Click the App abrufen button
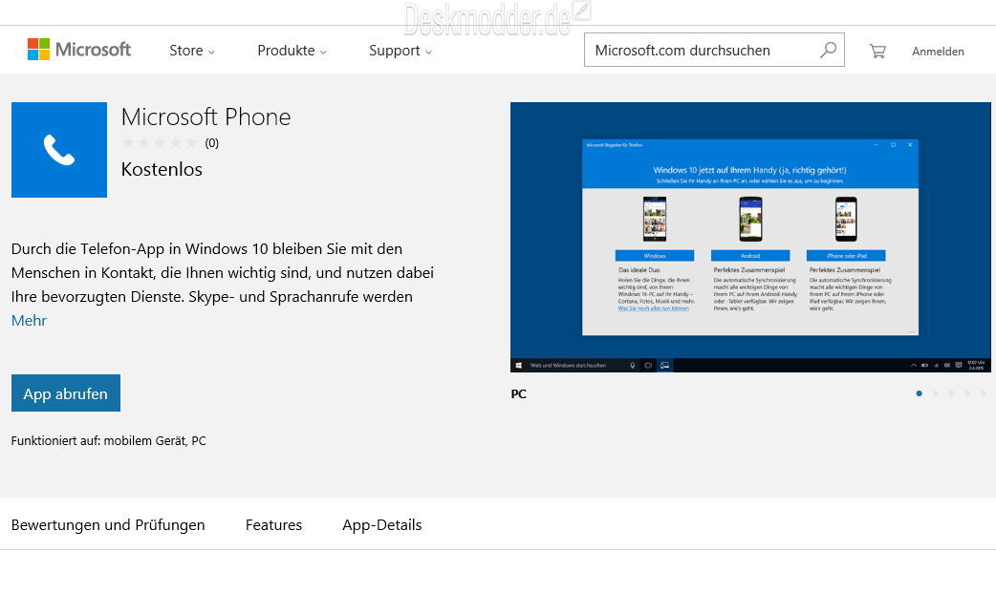This screenshot has width=996, height=594. point(65,392)
